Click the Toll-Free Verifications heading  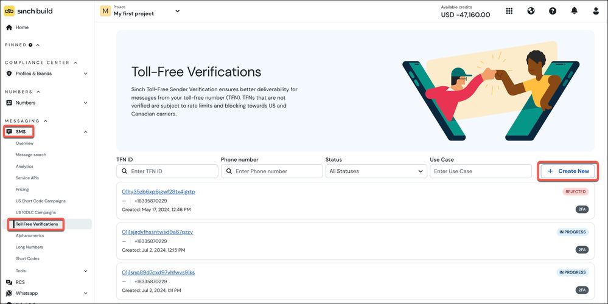(196, 72)
